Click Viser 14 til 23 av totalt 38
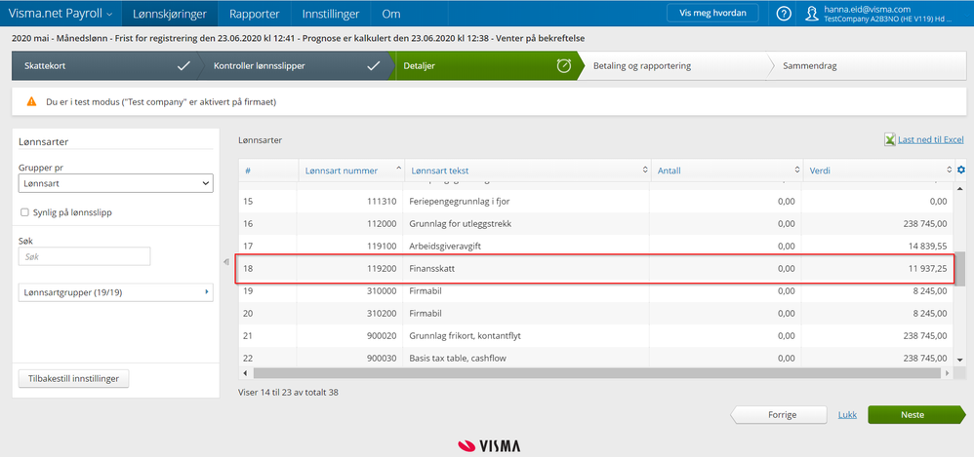 [288, 392]
